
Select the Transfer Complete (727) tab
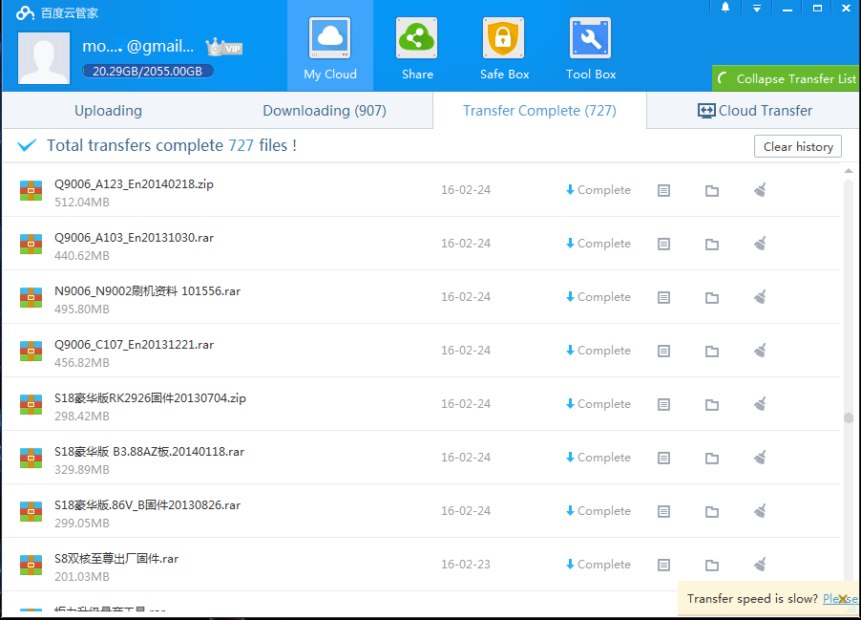[x=539, y=111]
